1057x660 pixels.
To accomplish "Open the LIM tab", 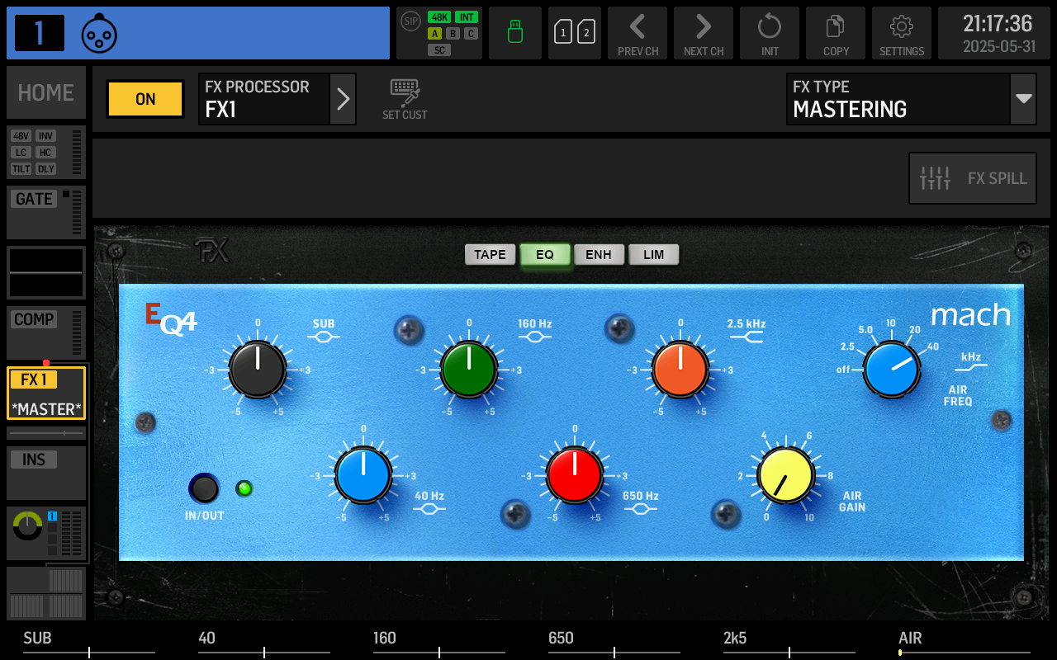I will click(653, 254).
